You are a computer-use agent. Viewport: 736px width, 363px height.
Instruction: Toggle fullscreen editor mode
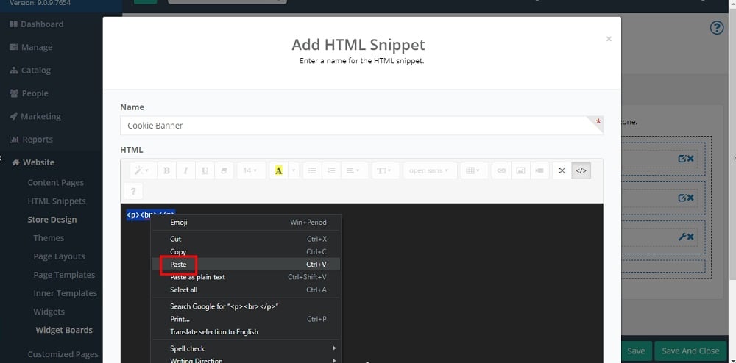click(562, 171)
